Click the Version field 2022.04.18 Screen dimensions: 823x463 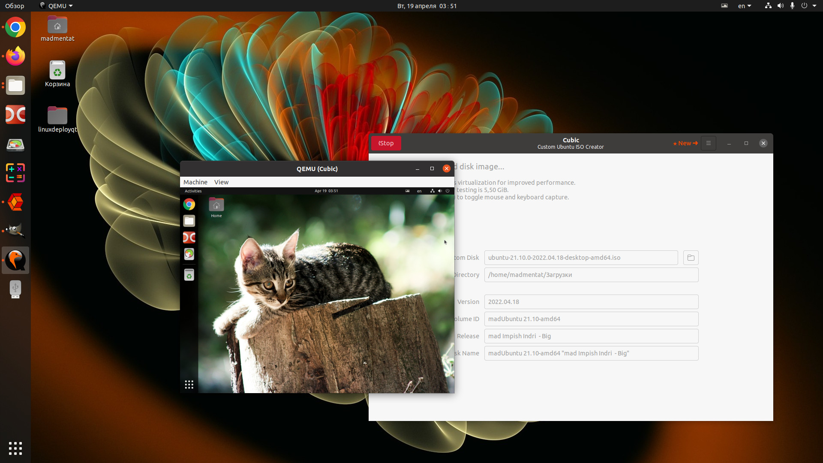591,302
